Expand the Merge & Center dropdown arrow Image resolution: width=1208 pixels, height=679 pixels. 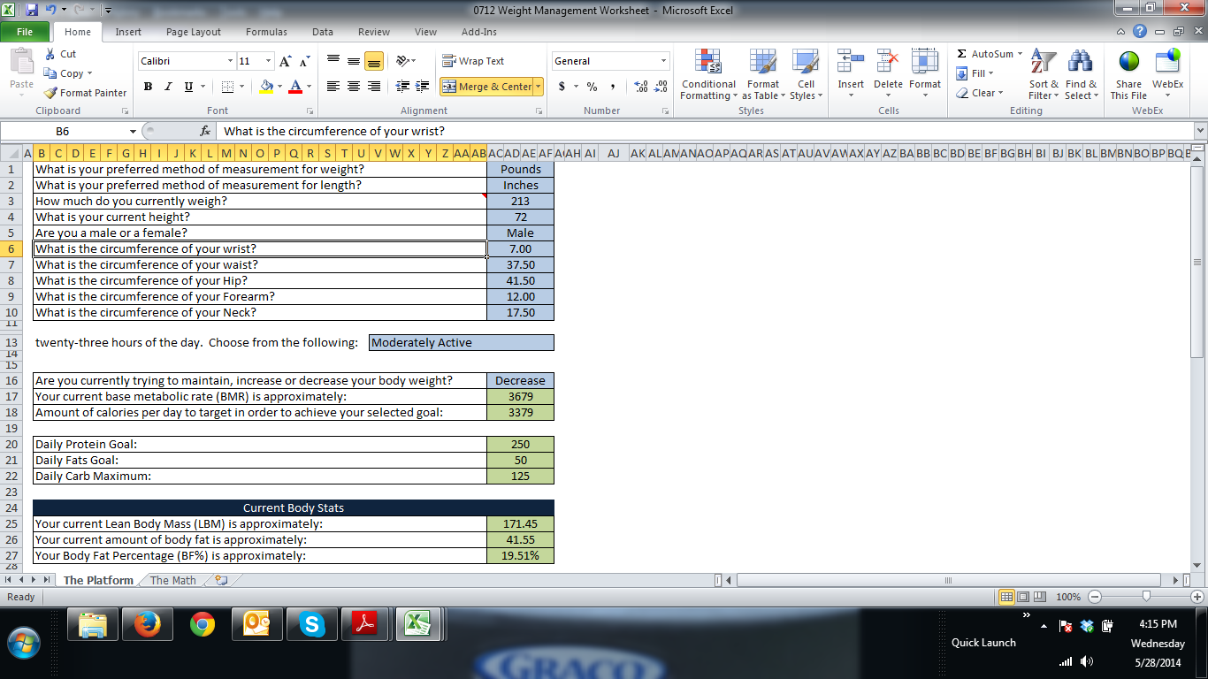point(539,87)
